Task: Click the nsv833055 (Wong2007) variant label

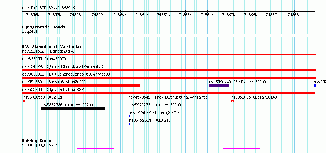Action: [44, 59]
